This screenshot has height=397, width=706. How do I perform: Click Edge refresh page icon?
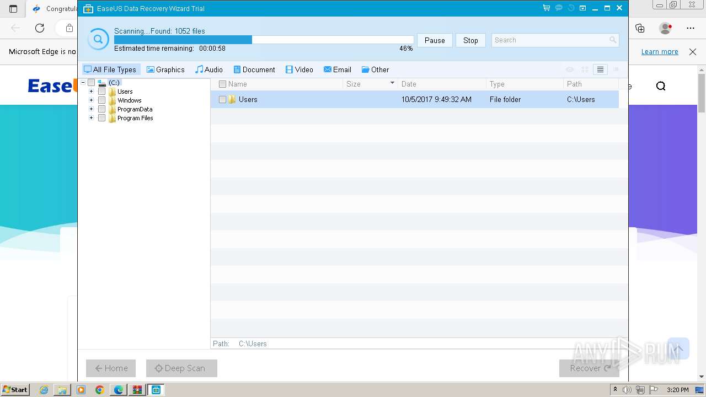[40, 28]
